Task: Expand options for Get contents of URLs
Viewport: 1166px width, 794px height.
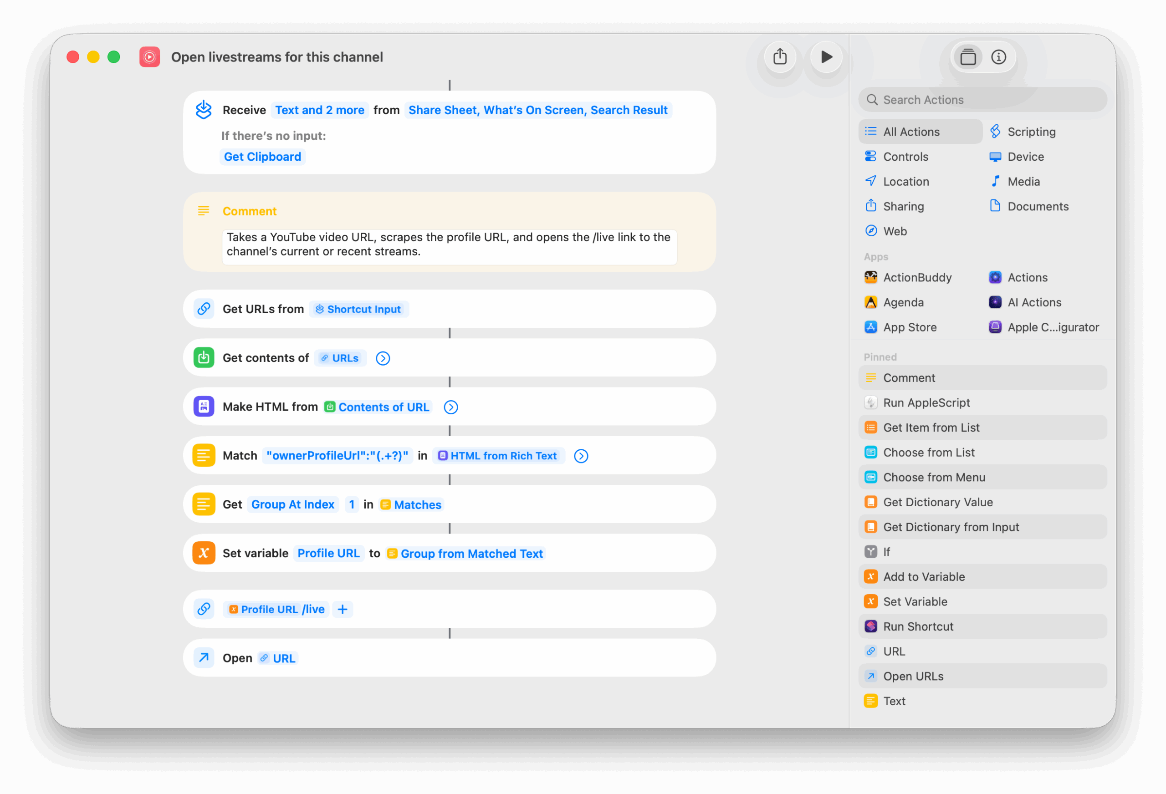Action: (x=383, y=358)
